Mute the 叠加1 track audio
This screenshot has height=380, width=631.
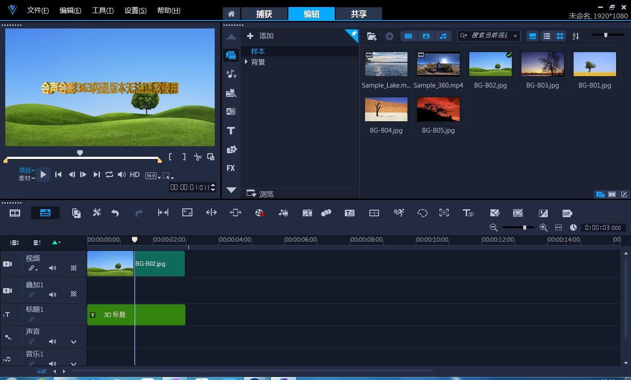coord(53,295)
